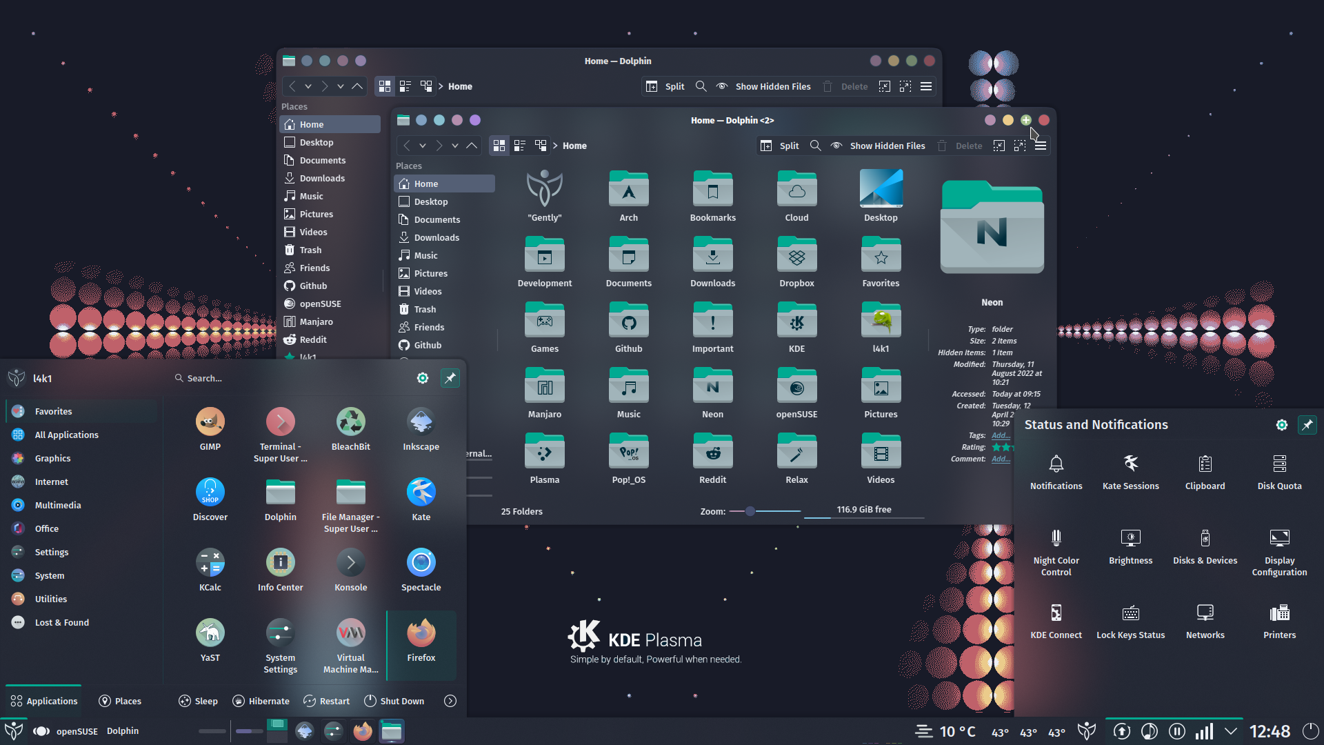
Task: Toggle pin on Status and Notifications panel
Action: 1307,425
